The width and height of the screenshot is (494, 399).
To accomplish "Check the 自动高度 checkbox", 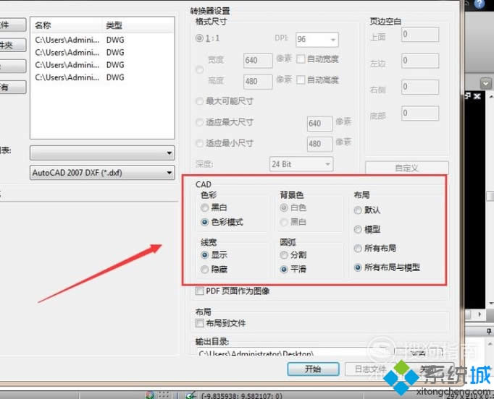I will [x=301, y=80].
